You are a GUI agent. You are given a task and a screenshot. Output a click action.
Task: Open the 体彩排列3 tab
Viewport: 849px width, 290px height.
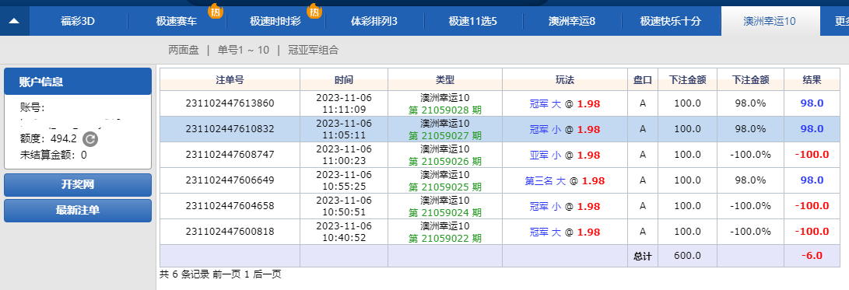[x=374, y=21]
